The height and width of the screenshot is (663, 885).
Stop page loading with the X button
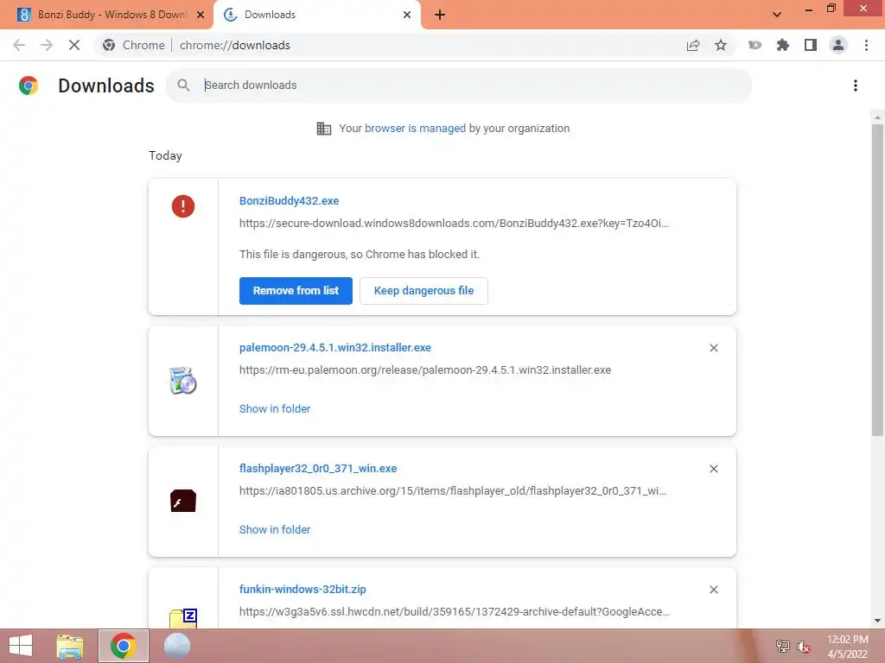click(x=74, y=45)
